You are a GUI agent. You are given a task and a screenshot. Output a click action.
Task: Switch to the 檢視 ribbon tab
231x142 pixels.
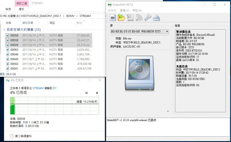point(8,9)
